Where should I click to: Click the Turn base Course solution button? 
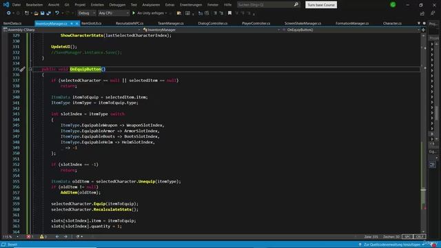point(321,5)
